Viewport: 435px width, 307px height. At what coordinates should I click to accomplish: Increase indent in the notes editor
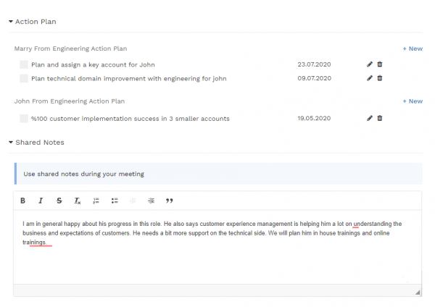151,201
